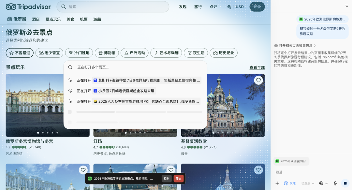This screenshot has height=190, width=352.
Task: Toggle the 不容错过 filter chip
Action: (x=20, y=53)
